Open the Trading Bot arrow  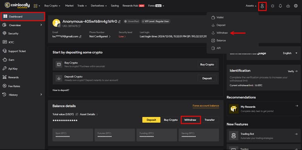pyautogui.click(x=296, y=134)
